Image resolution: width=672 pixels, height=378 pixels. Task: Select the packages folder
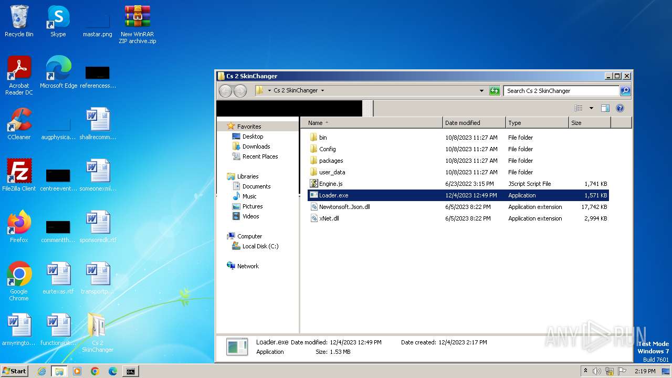click(x=326, y=161)
